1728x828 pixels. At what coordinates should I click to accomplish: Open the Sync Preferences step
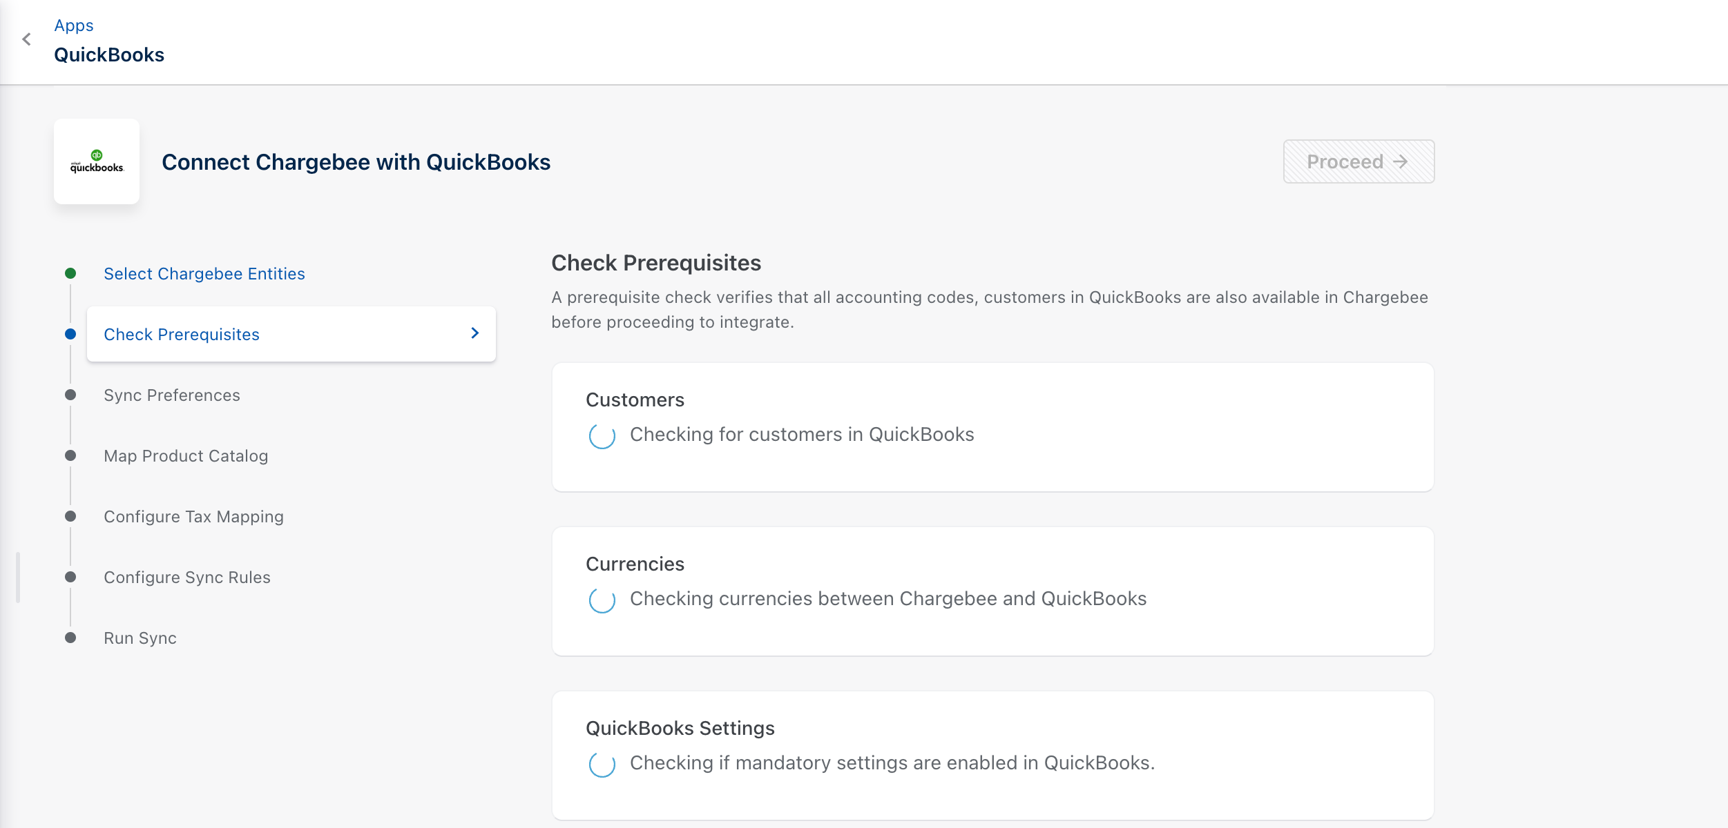[172, 395]
